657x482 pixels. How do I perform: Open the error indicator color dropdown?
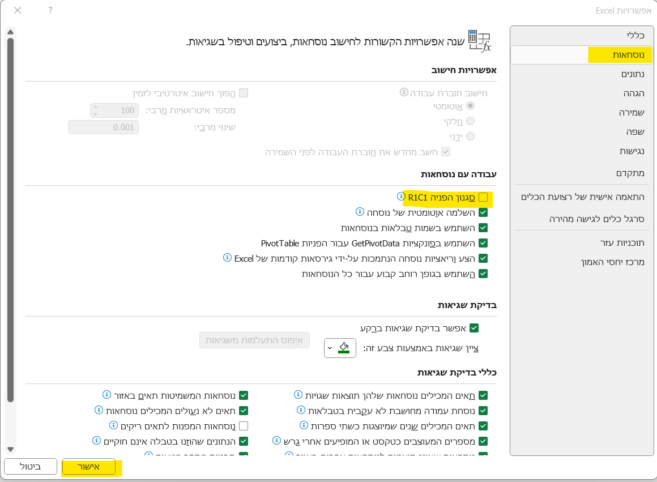coord(340,348)
